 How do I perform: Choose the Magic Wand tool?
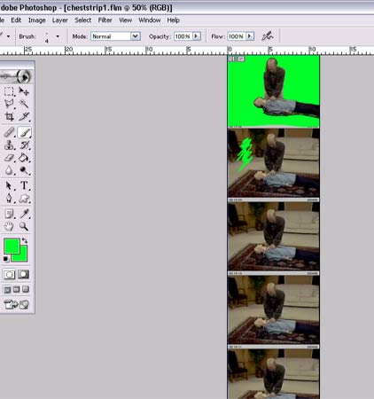24,104
